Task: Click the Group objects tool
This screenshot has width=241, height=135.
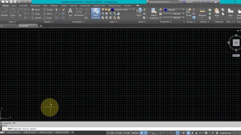Action: (x=188, y=12)
